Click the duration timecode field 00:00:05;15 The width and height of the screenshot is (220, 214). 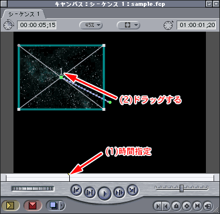click(x=37, y=25)
